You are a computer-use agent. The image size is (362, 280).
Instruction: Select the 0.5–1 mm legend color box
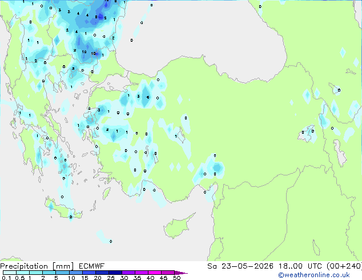23,273
